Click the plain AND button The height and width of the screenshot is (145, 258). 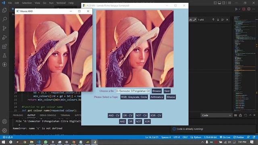click(123, 122)
